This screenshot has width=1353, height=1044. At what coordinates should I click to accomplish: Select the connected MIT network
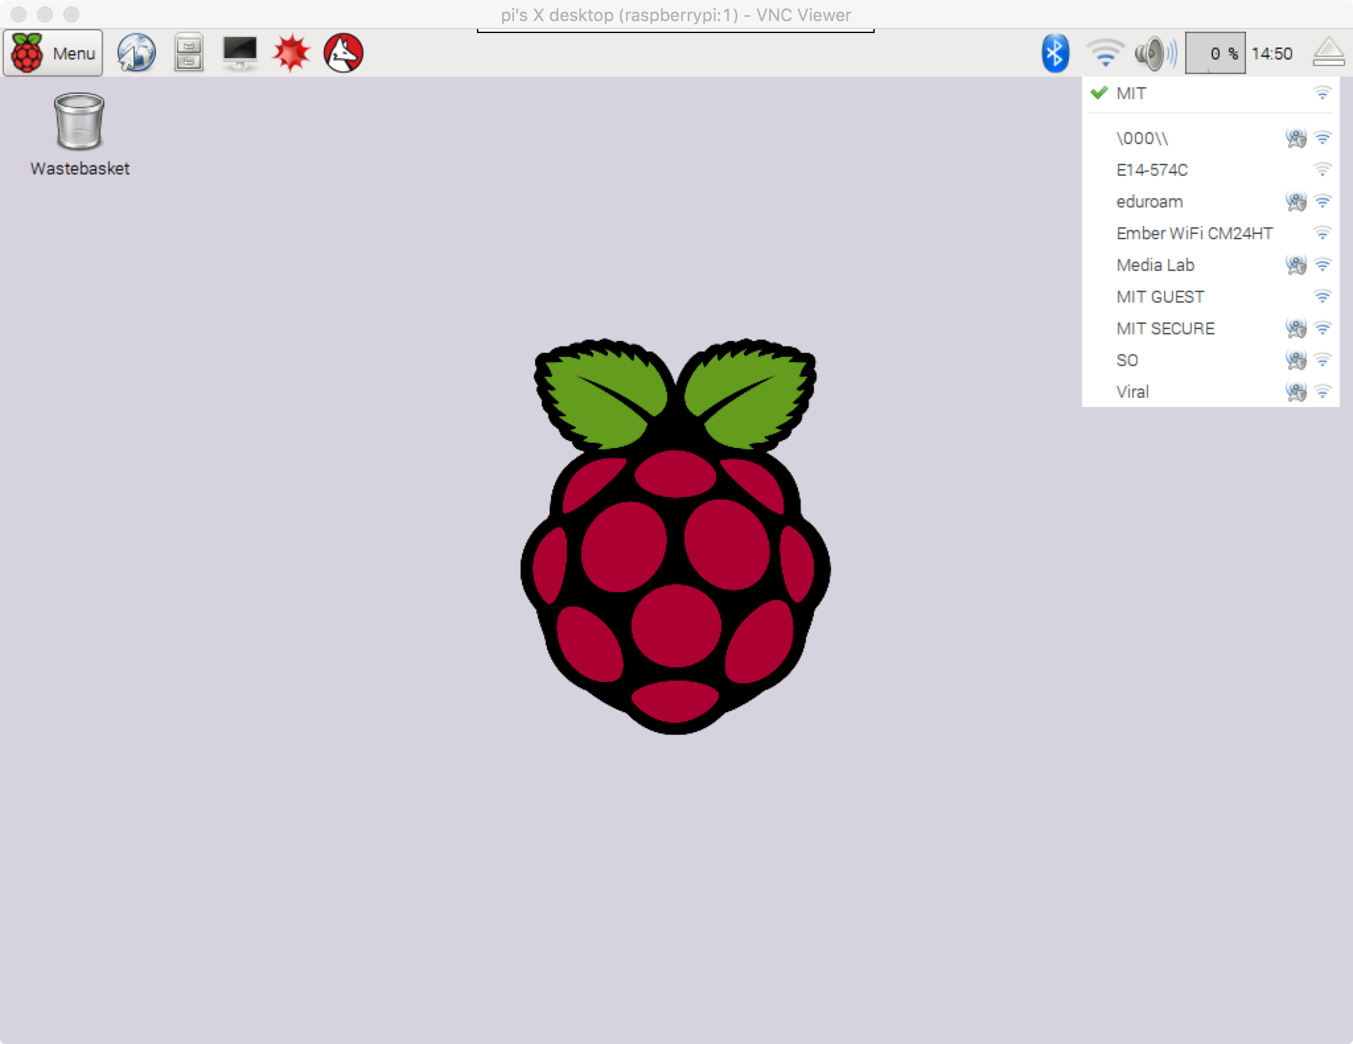coord(1210,93)
